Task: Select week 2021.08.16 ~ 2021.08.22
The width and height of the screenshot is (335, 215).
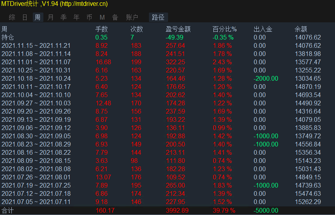Action: [36, 152]
